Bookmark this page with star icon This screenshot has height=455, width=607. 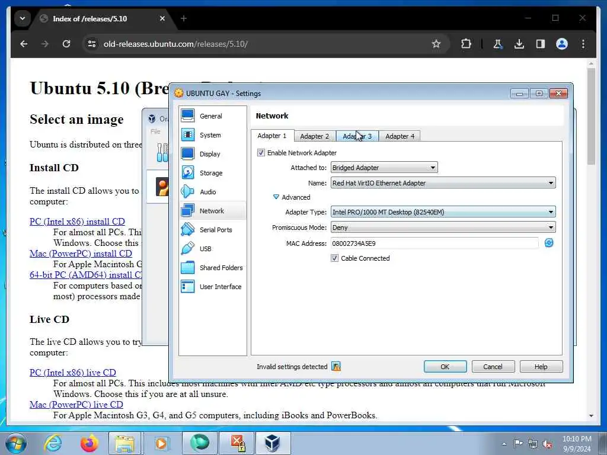[x=436, y=44]
